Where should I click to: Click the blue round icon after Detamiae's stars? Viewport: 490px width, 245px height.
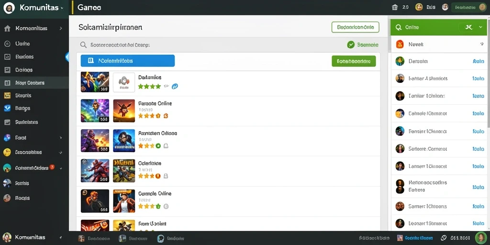[175, 87]
